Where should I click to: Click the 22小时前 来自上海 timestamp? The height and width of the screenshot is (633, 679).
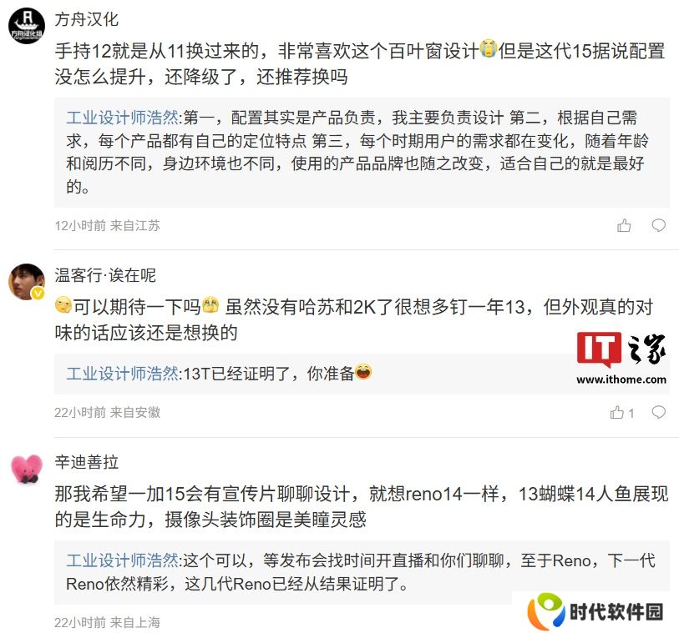coord(108,623)
